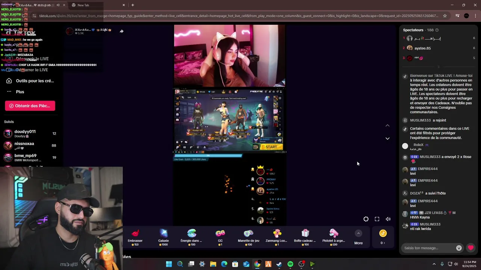Open Spotify from taskbar
This screenshot has width=481, height=270.
tap(290, 264)
